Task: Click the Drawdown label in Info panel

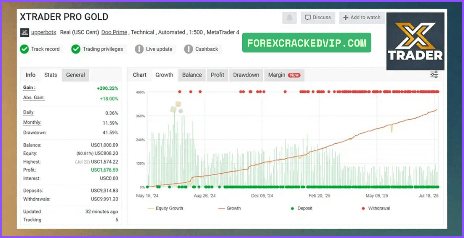Action: (35, 132)
